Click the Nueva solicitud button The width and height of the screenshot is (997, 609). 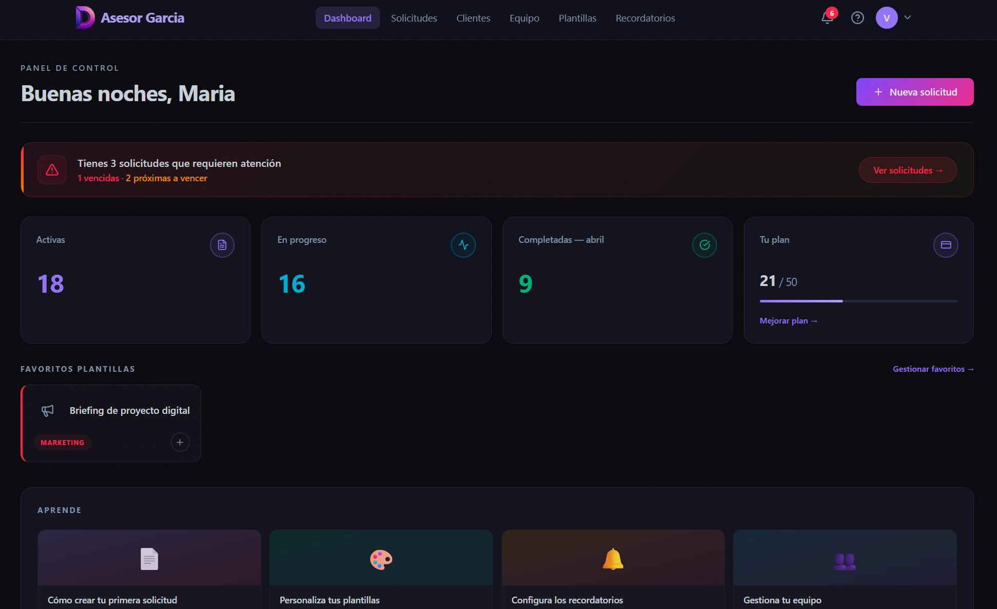(915, 92)
